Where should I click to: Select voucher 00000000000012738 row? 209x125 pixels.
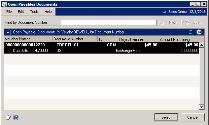102,48
